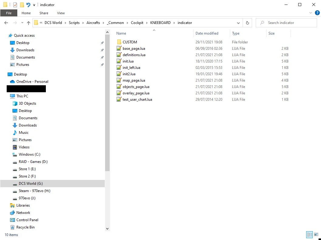This screenshot has height=240, width=321.
Task: Click the _Common breadcrumb
Action: pos(115,23)
